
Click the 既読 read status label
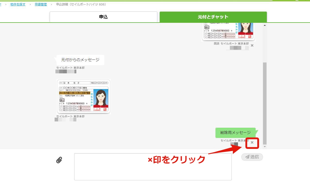click(x=217, y=43)
